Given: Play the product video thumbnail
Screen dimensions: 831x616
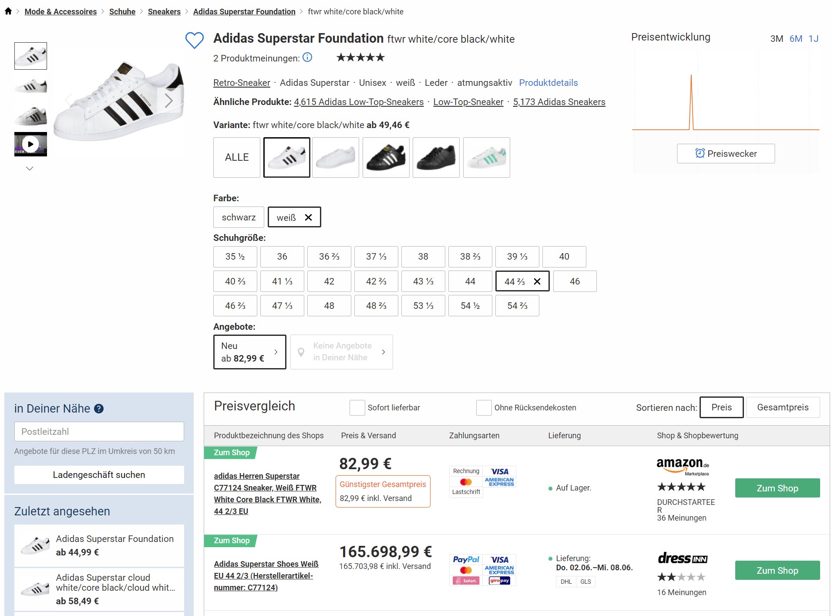Looking at the screenshot, I should pos(30,144).
